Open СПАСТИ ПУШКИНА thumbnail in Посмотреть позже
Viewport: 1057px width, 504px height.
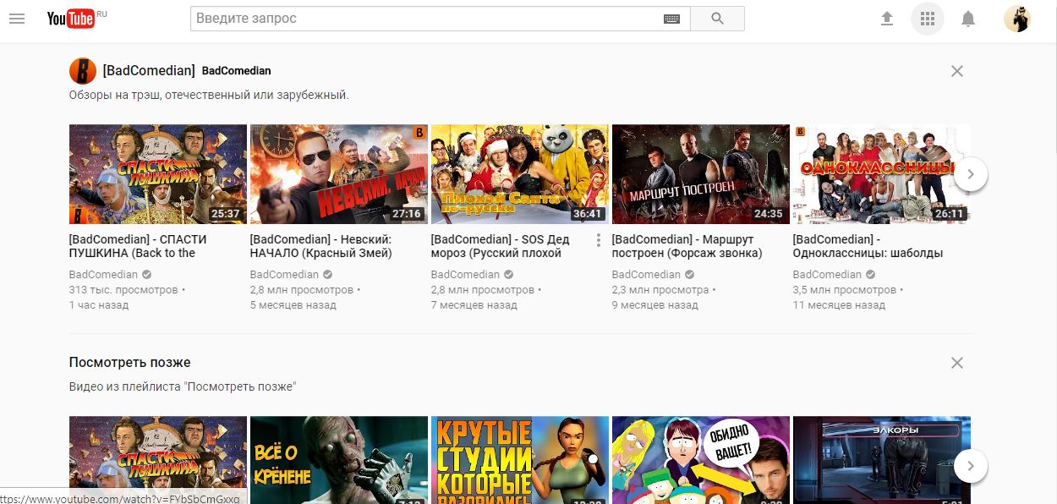(158, 460)
